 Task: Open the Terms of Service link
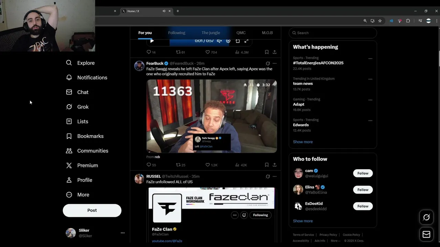point(303,235)
